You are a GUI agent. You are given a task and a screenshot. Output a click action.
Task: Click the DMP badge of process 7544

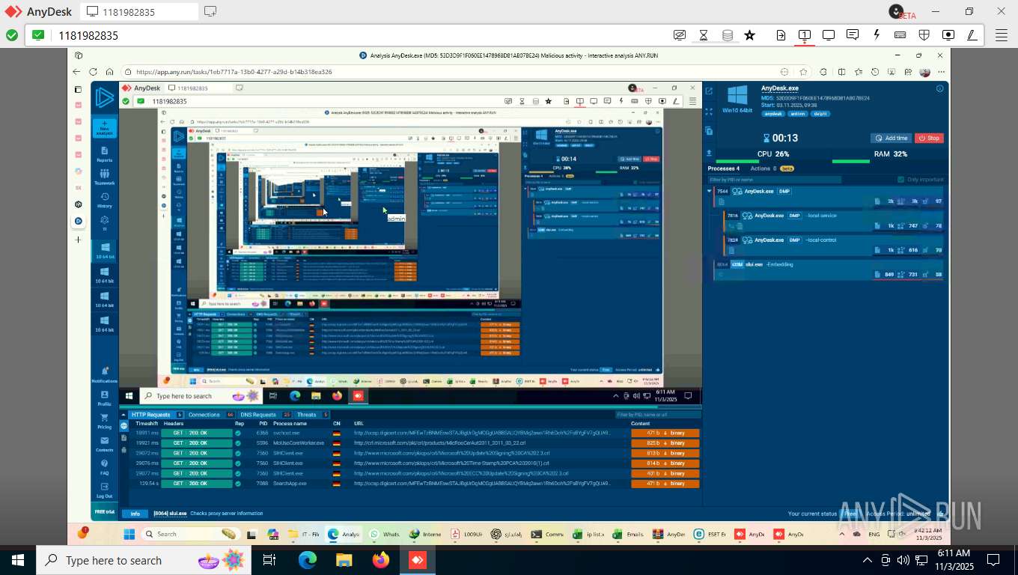784,192
